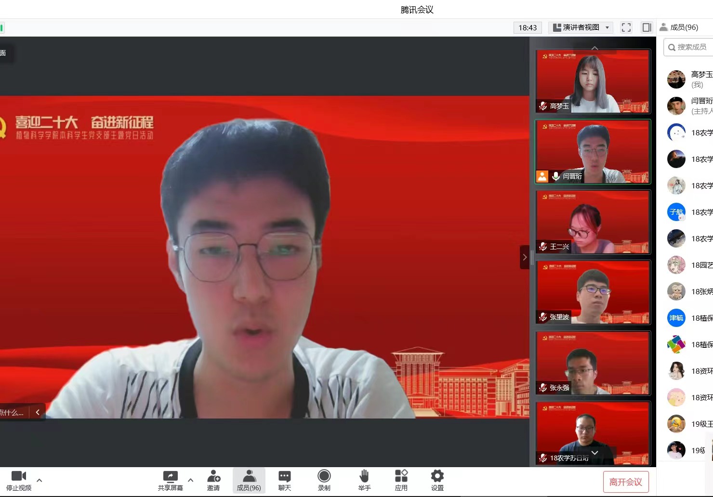Toggle the sidebar layout icon in top bar
713x497 pixels.
tap(647, 27)
